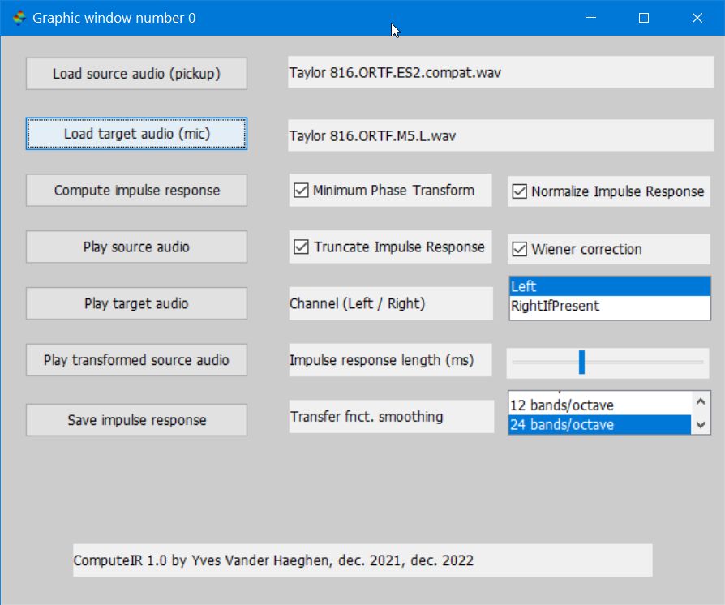Screen dimensions: 725x605
Task: Close the Graphic window number 0
Action: click(697, 18)
